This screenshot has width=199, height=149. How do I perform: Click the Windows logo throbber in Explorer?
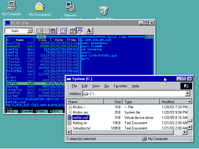(186, 86)
